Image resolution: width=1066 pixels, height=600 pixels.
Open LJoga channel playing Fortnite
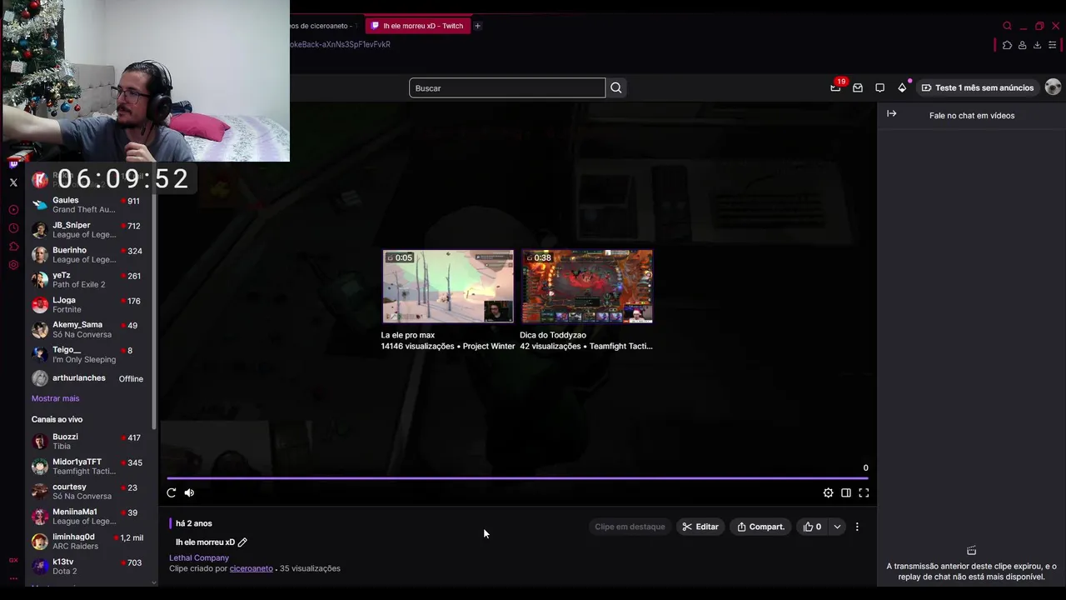88,305
